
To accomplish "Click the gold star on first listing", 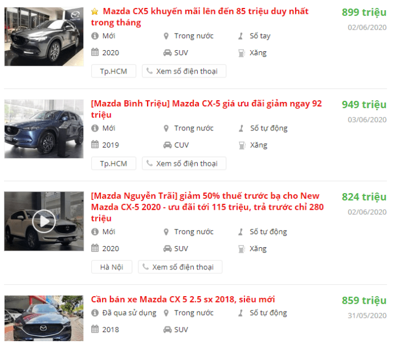I will click(95, 11).
